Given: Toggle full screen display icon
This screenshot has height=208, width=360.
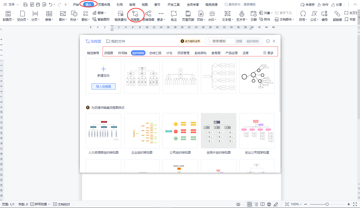Looking at the screenshot, I should [355, 204].
